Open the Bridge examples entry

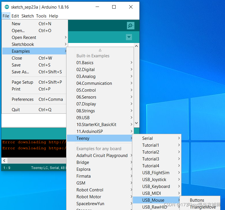click(100, 162)
